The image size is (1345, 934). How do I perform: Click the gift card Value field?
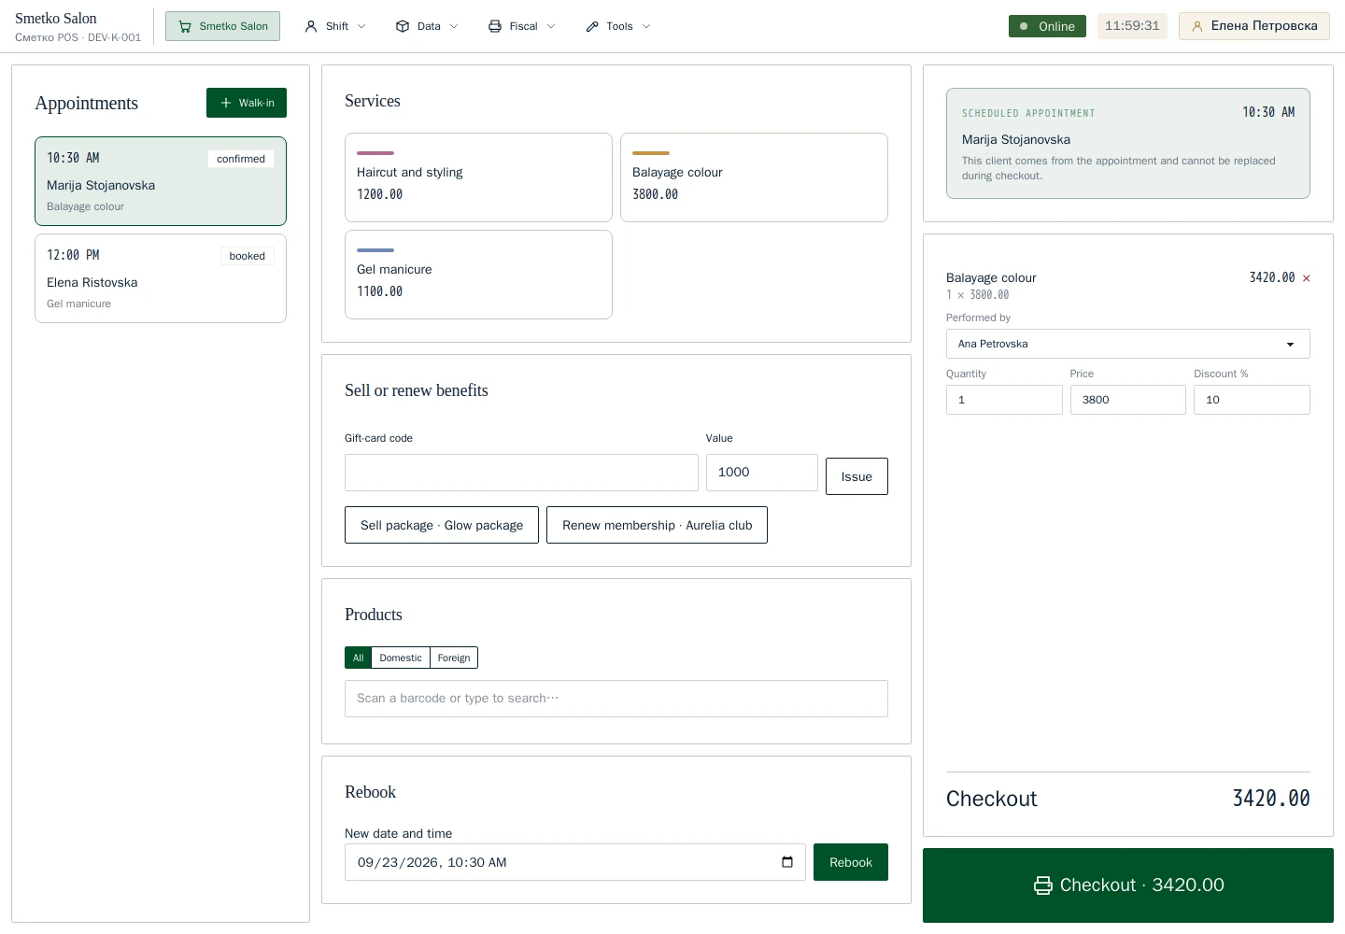click(762, 473)
